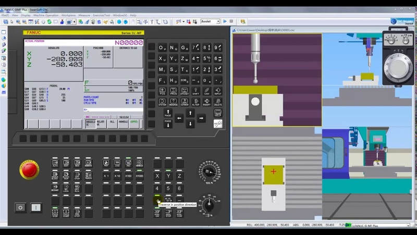Select MDI mode on the machine panel
The height and width of the screenshot is (235, 417).
[x=77, y=163]
